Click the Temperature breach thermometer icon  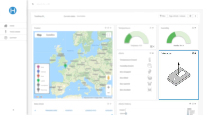150,59
